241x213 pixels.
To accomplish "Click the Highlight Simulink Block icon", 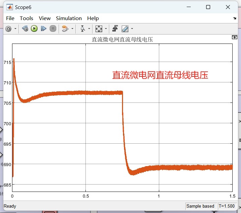I will click(x=65, y=29).
